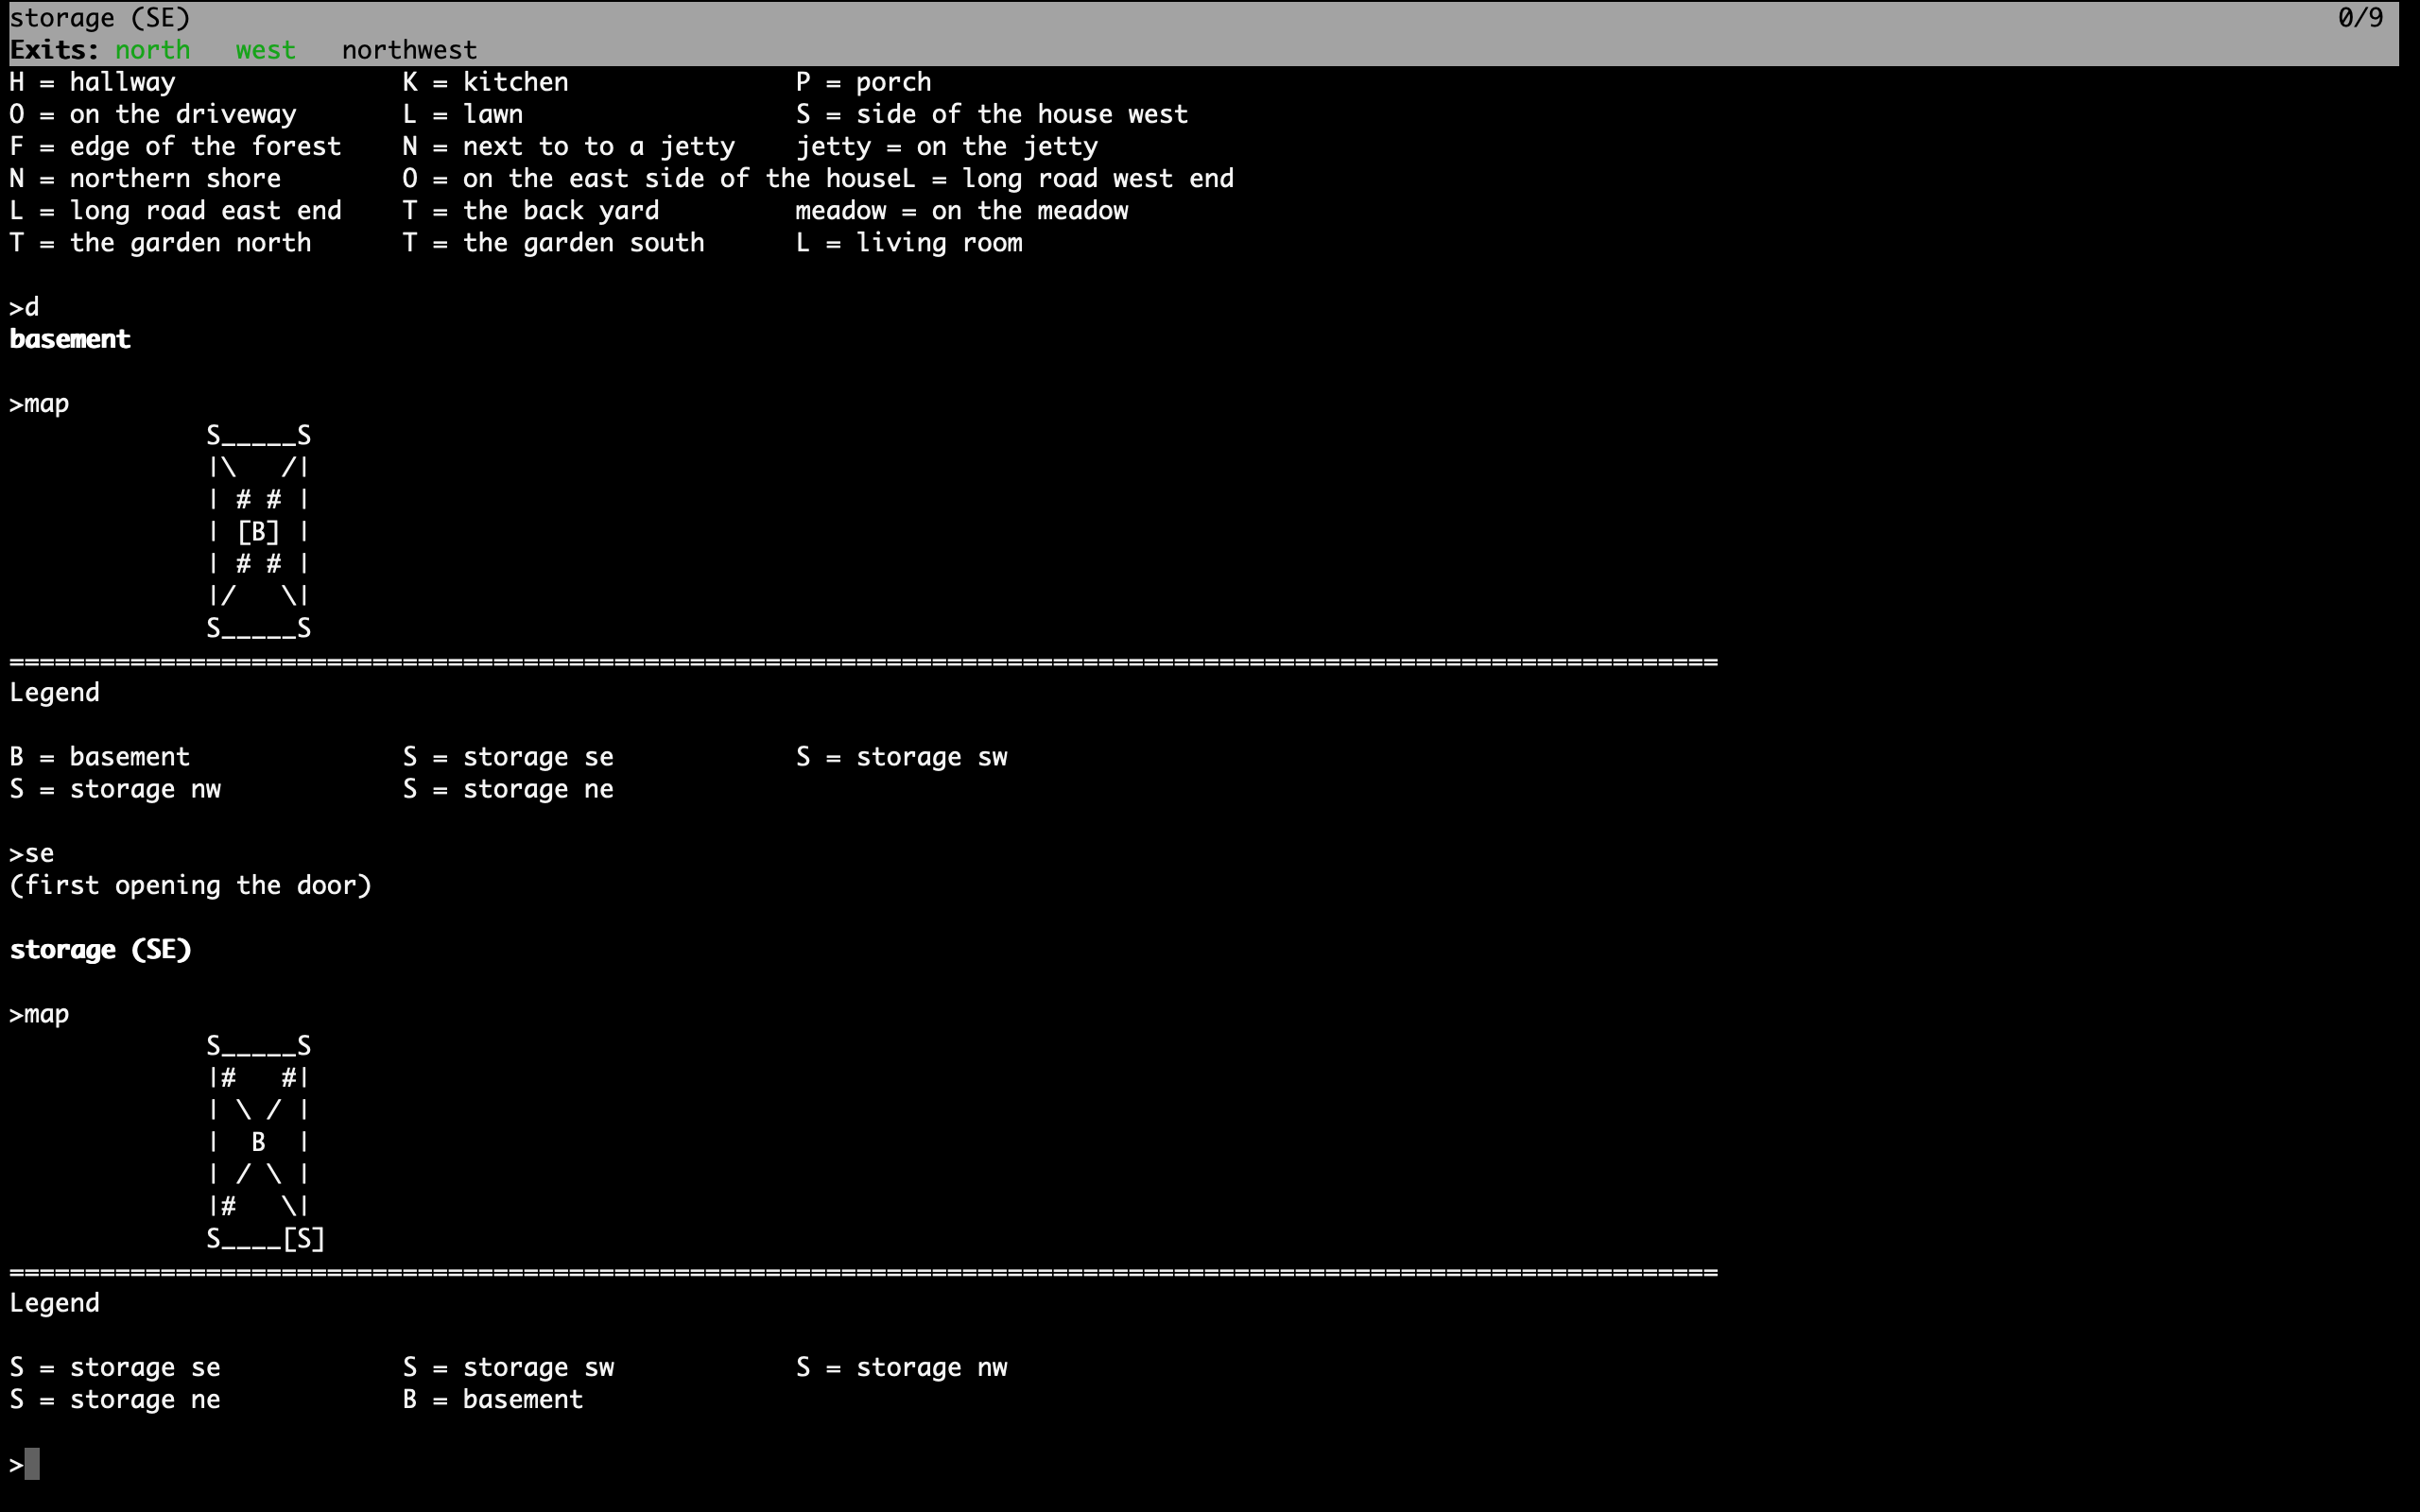
Task: Click the 0/9 score counter
Action: click(2360, 18)
